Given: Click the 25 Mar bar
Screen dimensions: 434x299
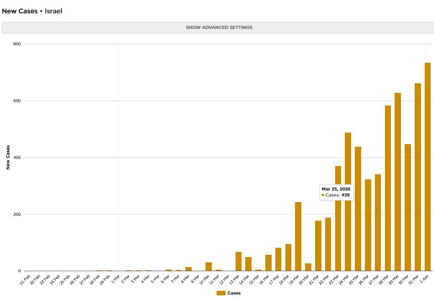Looking at the screenshot, I should [x=358, y=209].
